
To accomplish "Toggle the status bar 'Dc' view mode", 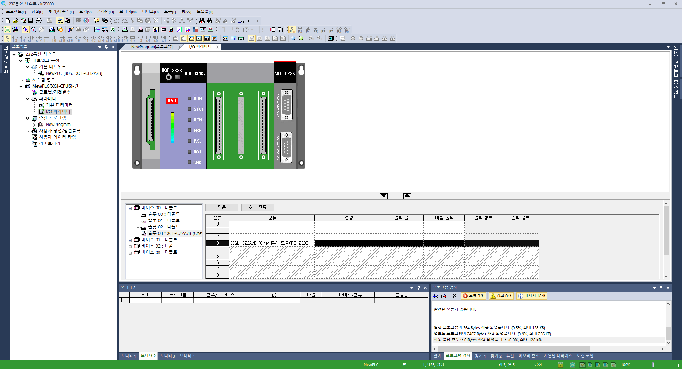I will point(606,365).
